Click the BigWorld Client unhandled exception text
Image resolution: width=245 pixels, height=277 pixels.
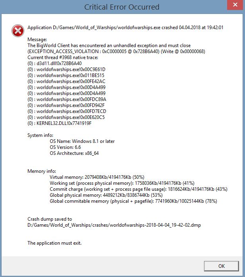point(109,46)
